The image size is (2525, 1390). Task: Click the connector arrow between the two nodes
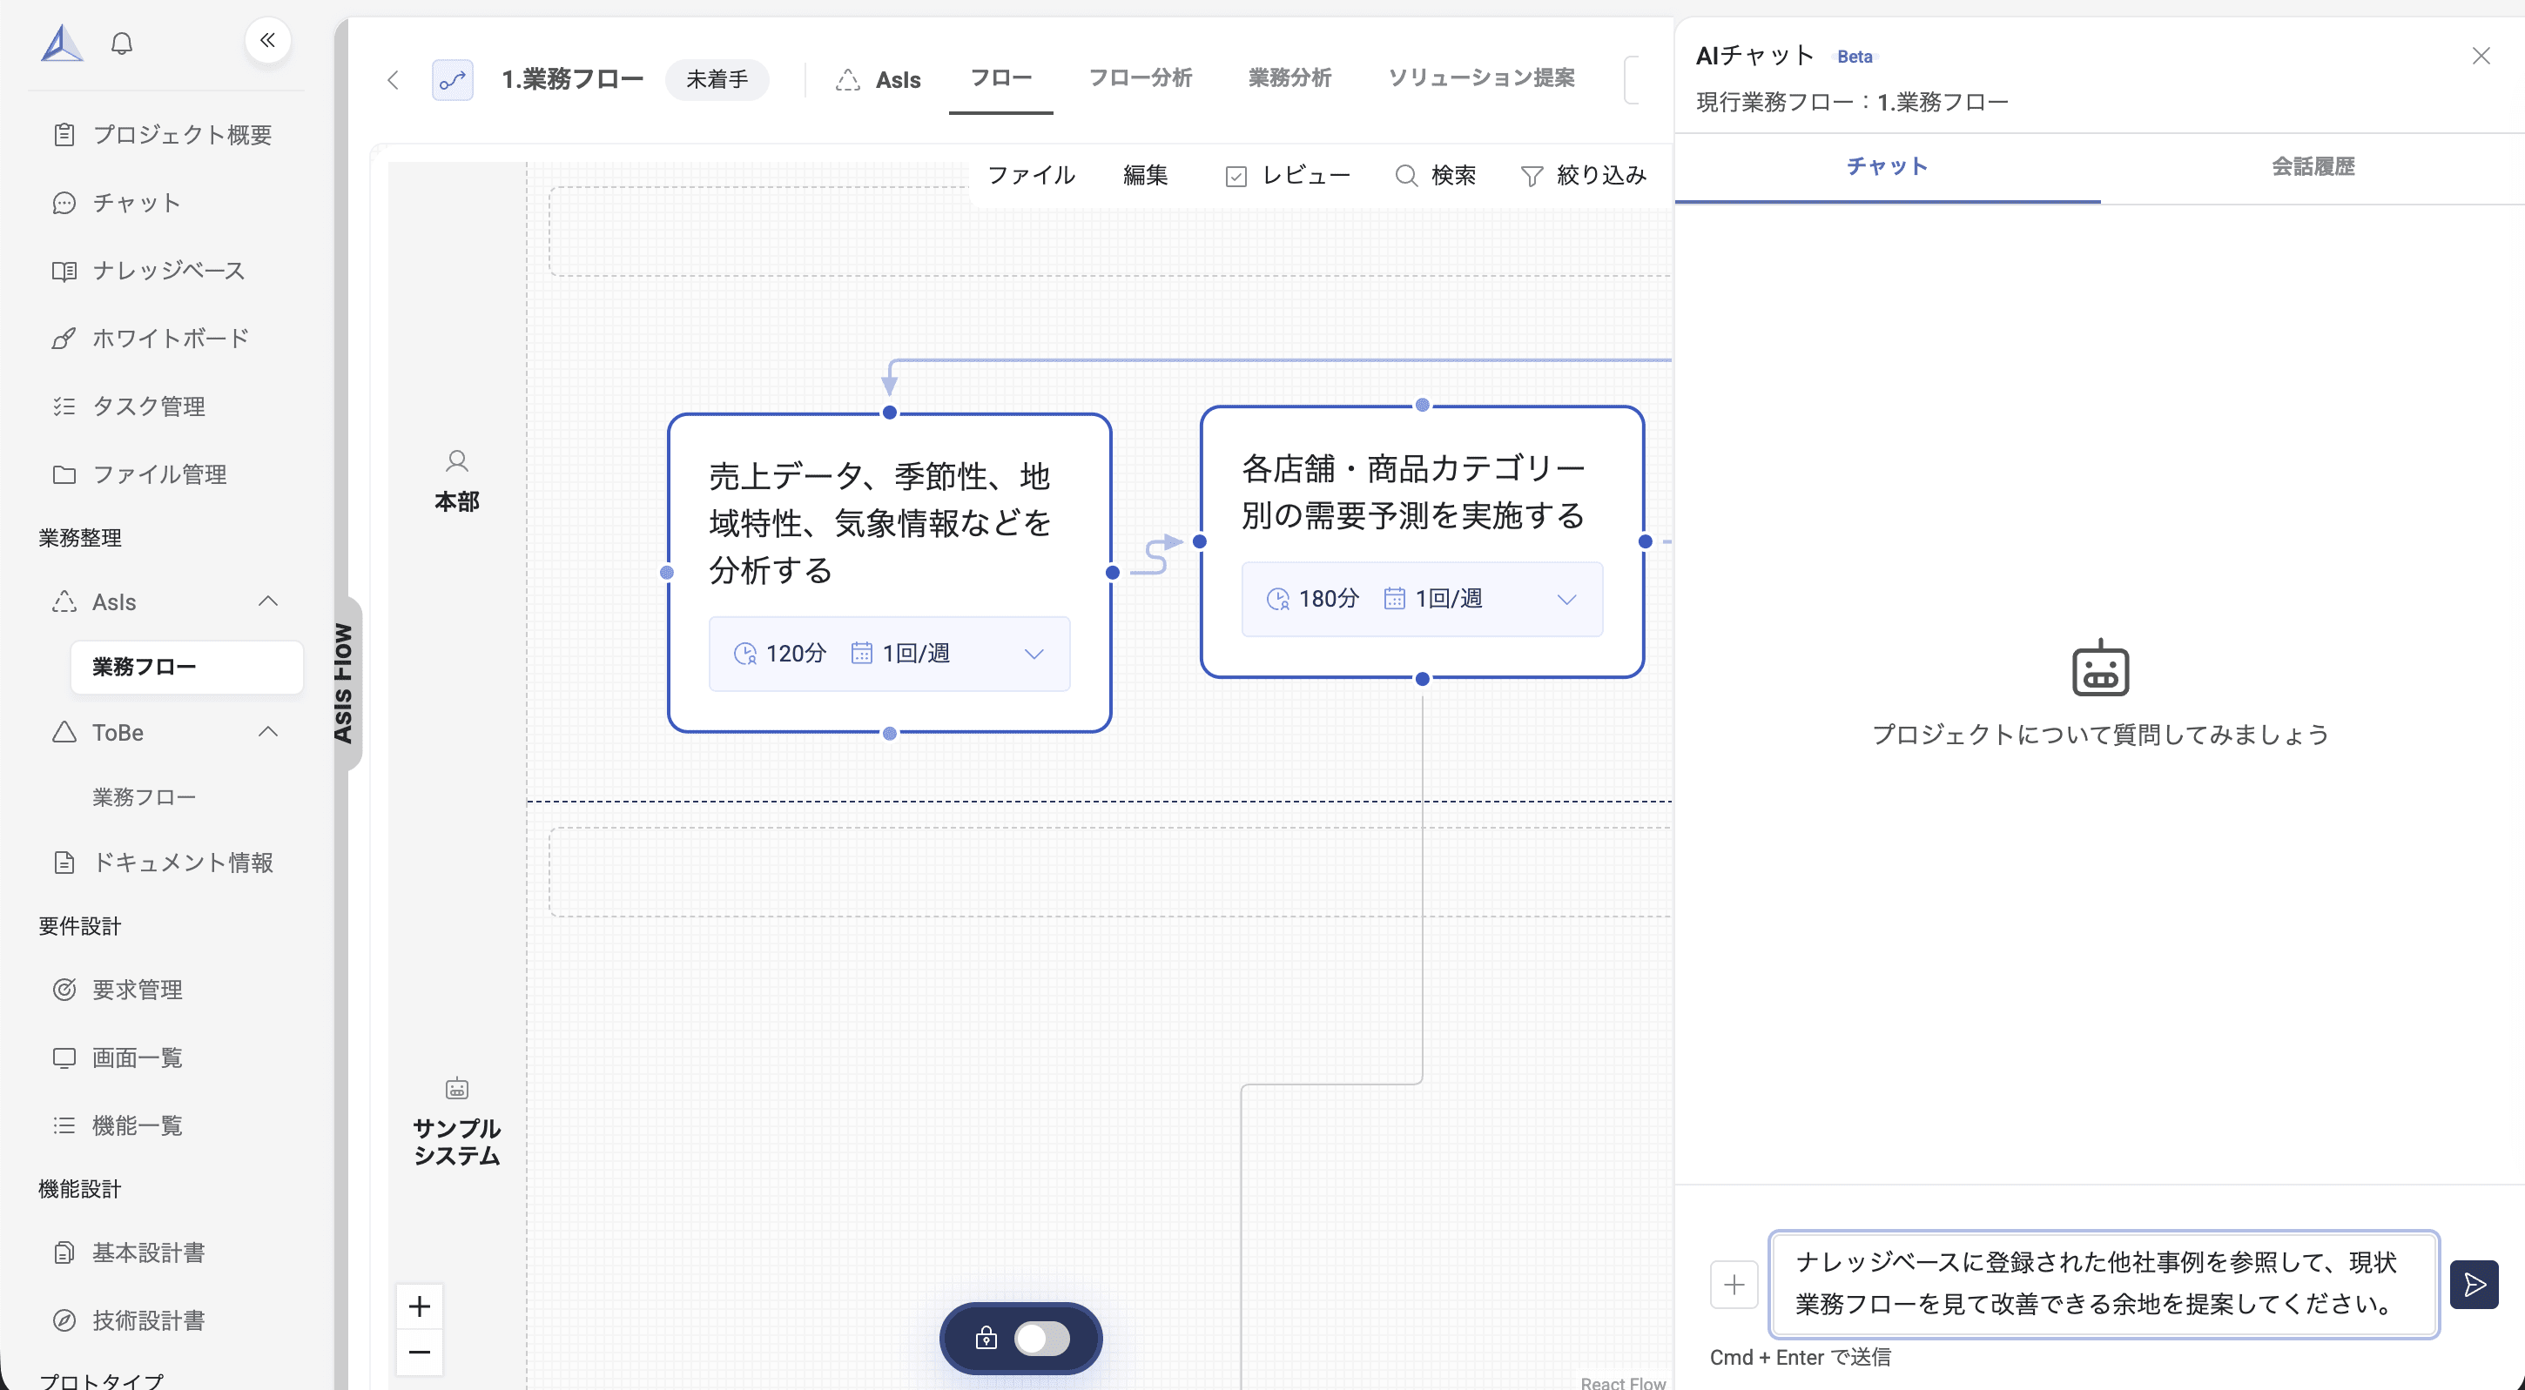(1156, 555)
